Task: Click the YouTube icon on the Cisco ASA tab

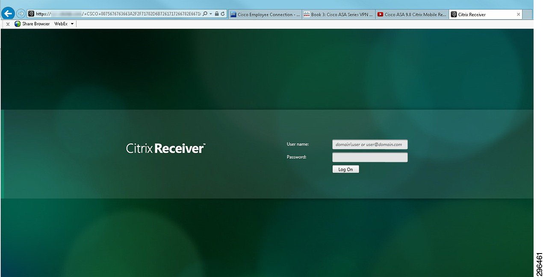Action: 381,14
